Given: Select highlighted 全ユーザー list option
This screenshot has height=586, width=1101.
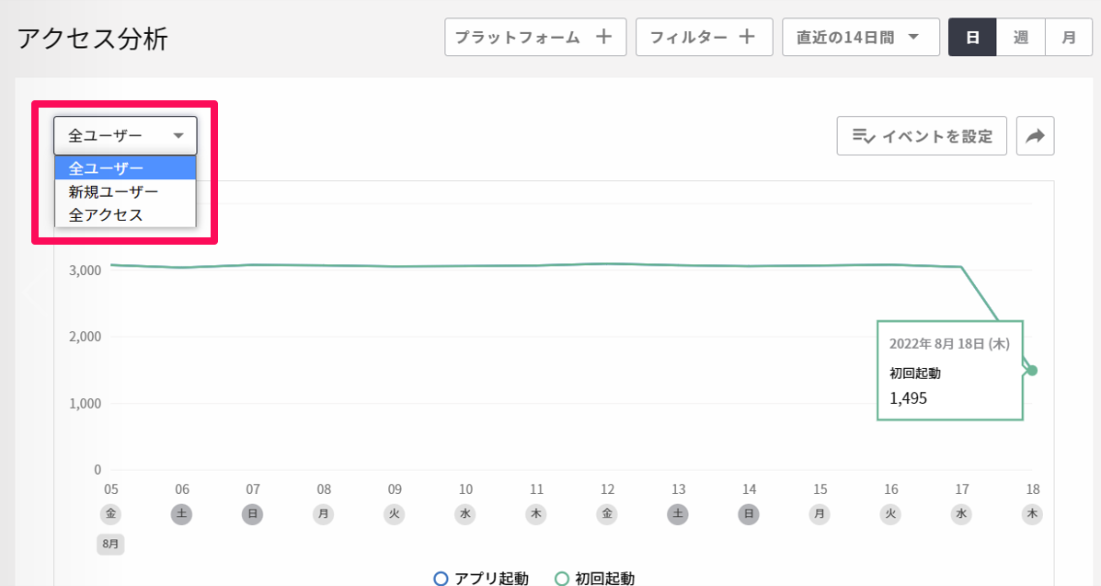Looking at the screenshot, I should point(125,168).
